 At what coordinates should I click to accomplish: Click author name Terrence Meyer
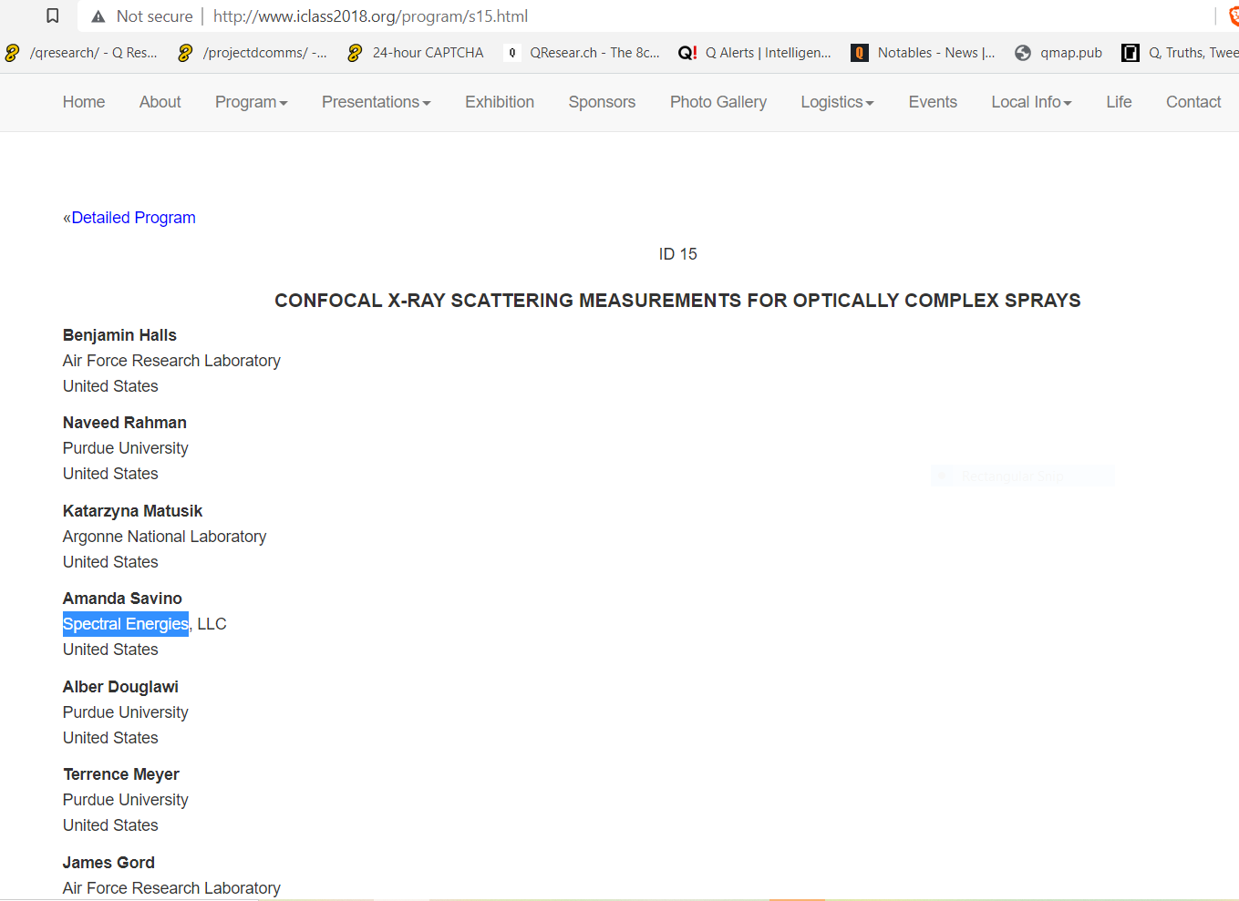coord(121,774)
